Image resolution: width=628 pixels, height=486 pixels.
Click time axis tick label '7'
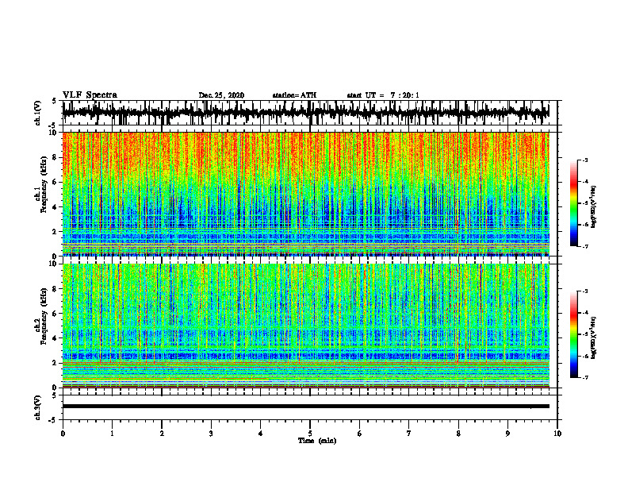(409, 434)
